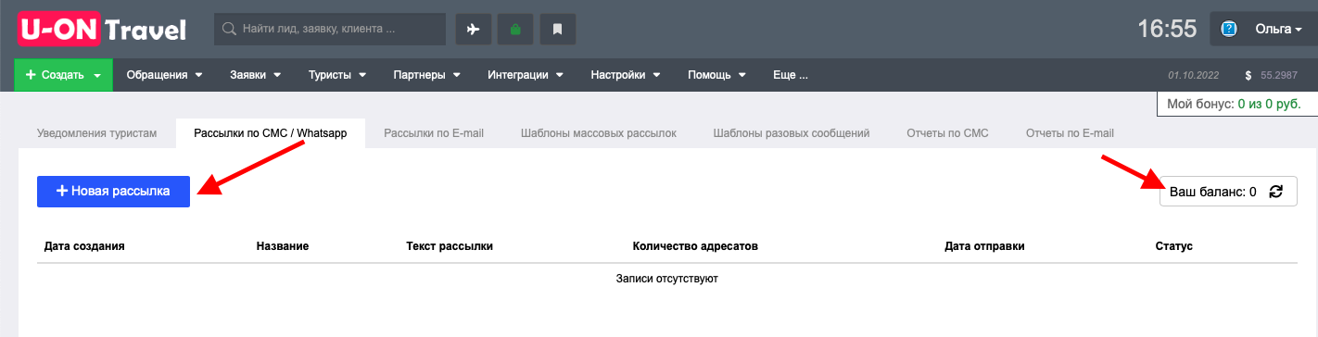Click the Количество адресатов column header

(695, 246)
